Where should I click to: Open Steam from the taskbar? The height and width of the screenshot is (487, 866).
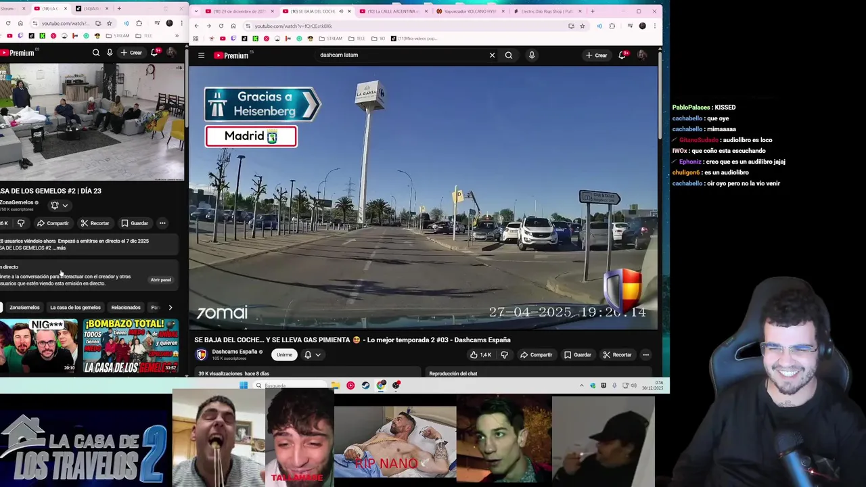365,386
